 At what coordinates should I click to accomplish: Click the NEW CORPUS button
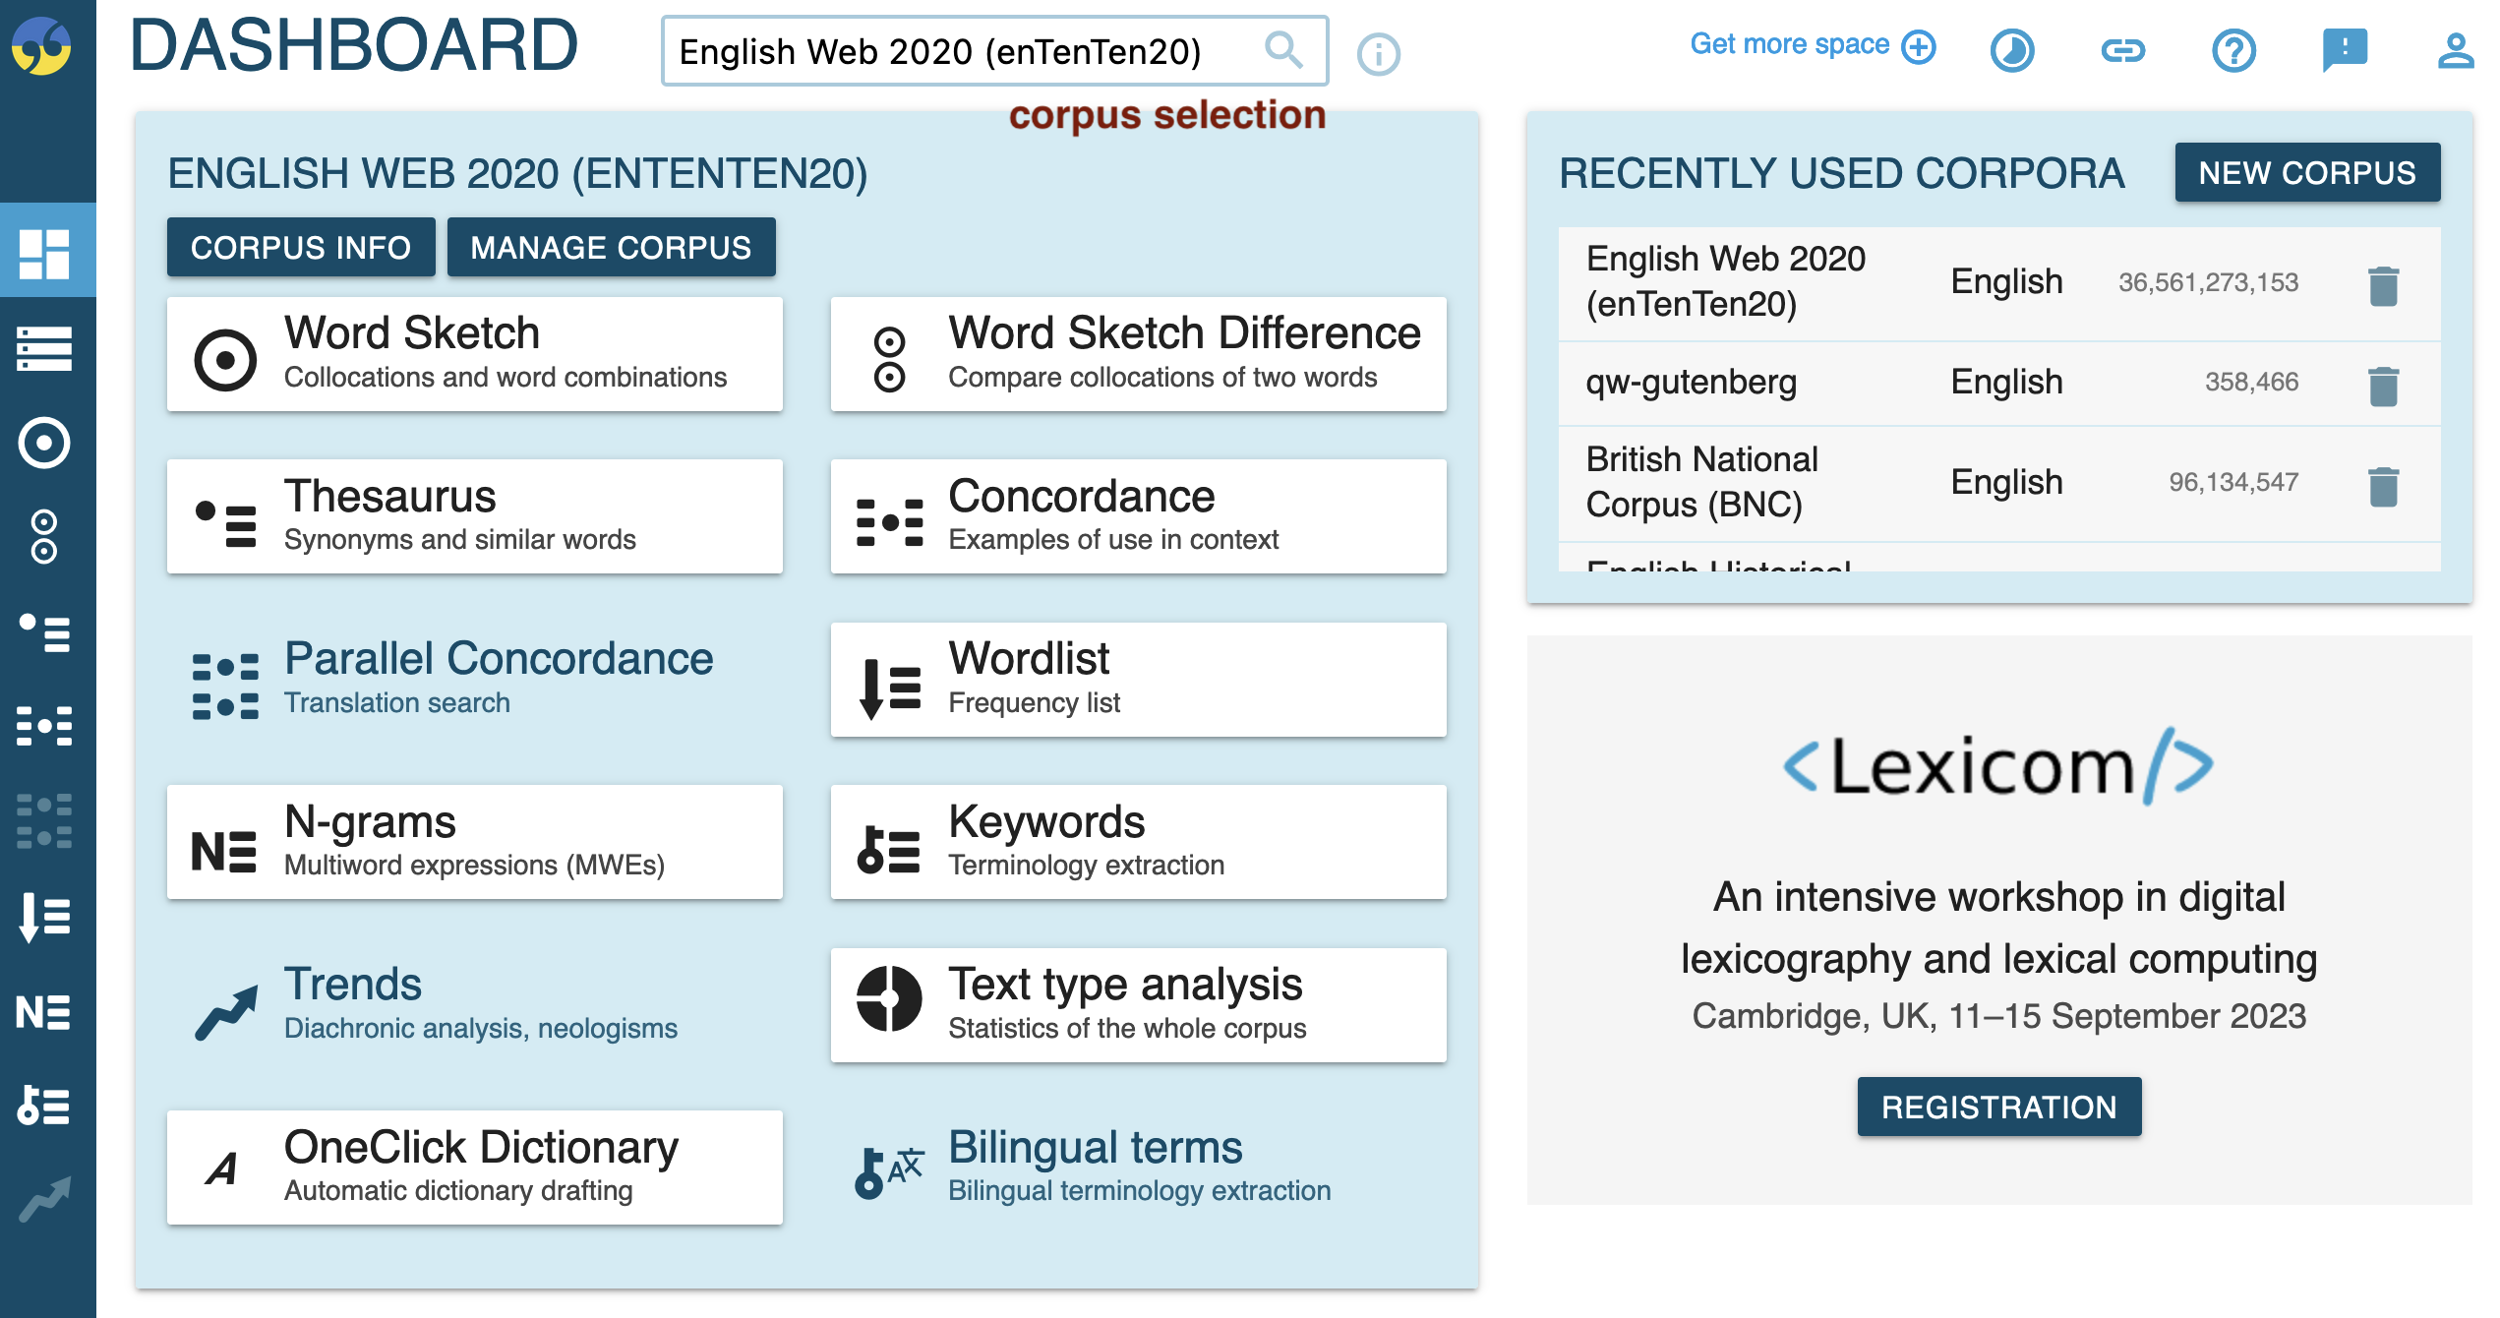click(2307, 172)
